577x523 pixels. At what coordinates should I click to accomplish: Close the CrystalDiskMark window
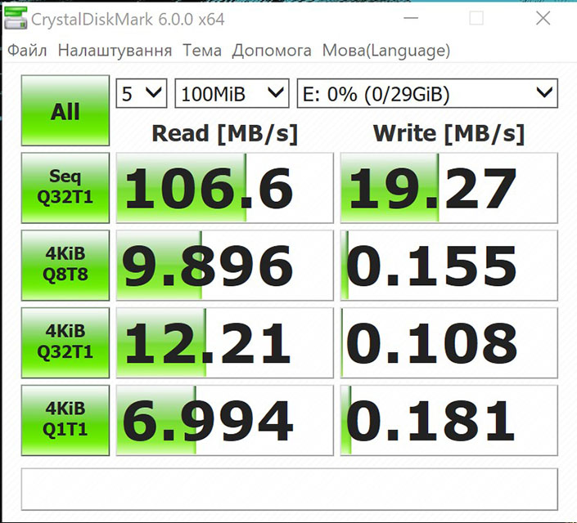(x=543, y=18)
